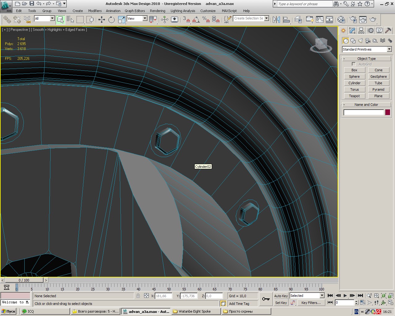
Task: Select the Select and Uniform Scale tool
Action: [x=122, y=20]
